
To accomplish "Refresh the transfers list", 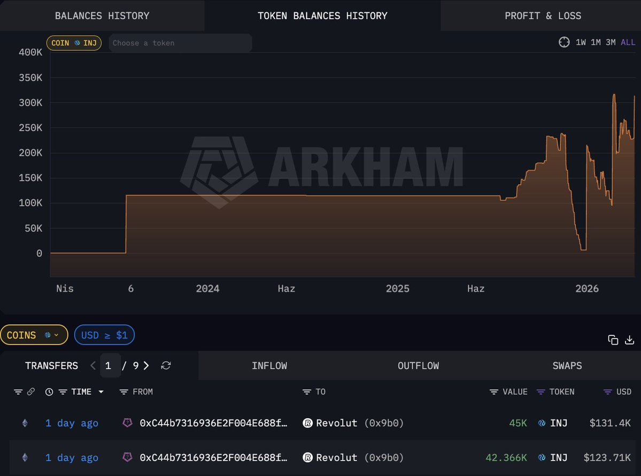I will (x=166, y=366).
